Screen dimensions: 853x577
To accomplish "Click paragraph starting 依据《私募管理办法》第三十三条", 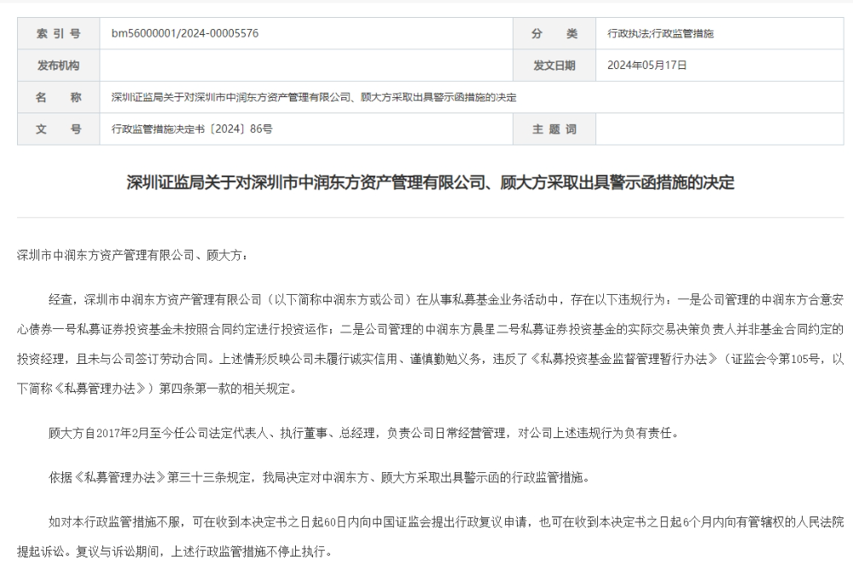I will tap(319, 477).
